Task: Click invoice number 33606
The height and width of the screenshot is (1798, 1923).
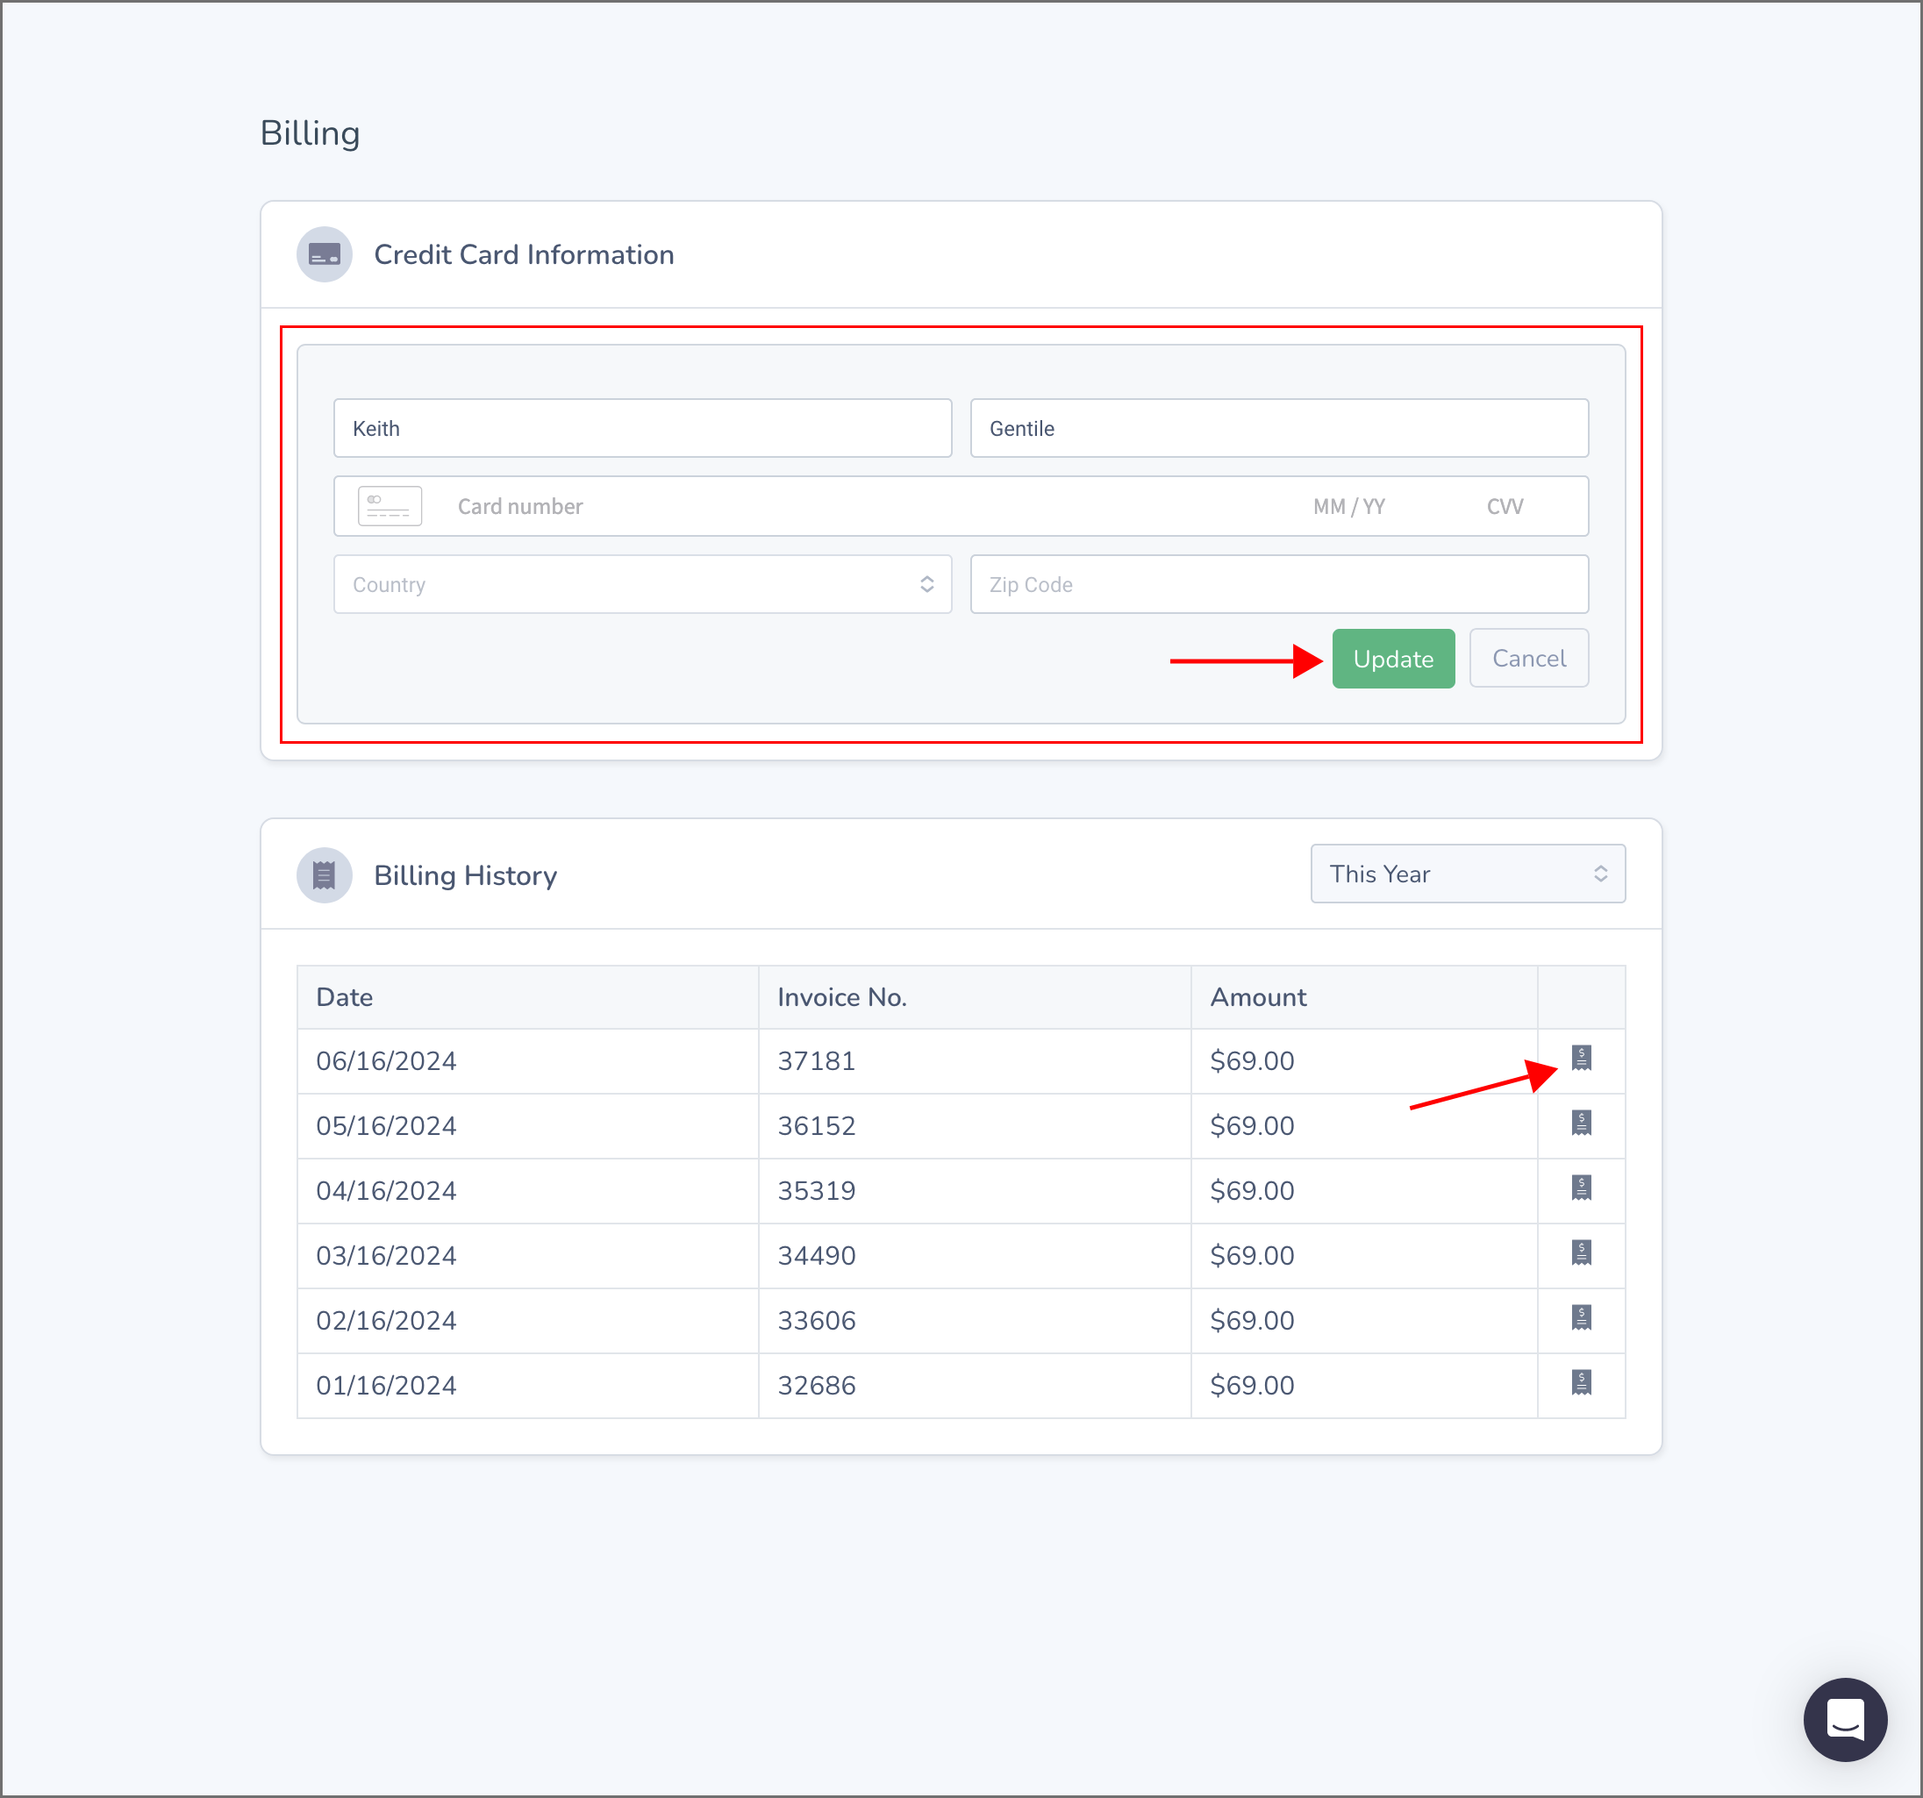Action: [817, 1320]
